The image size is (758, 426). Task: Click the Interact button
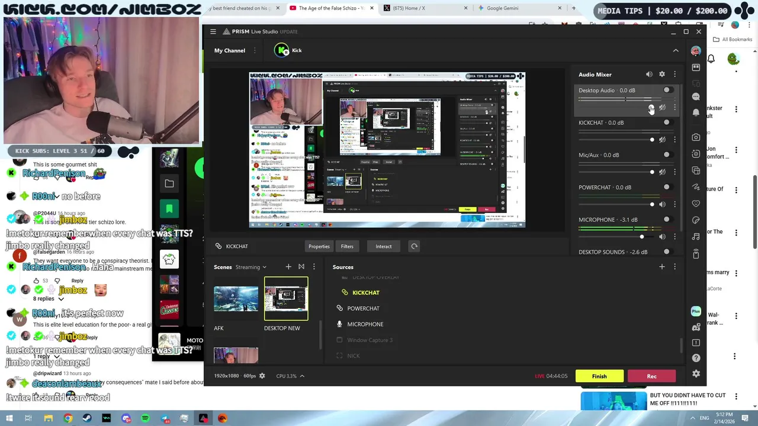(x=384, y=246)
